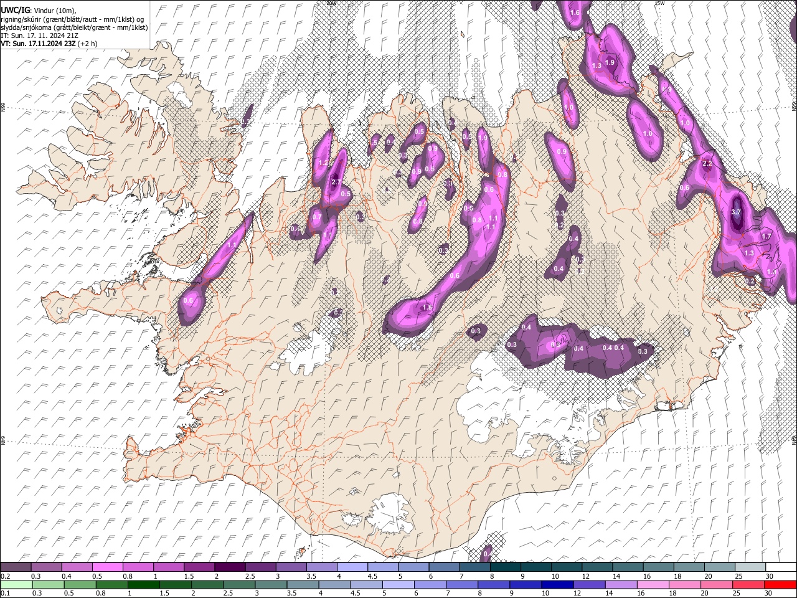Click the 30 label in the top legend row
The height and width of the screenshot is (598, 797).
770,576
